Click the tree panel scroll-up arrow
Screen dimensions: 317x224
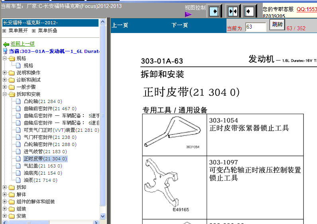[x=103, y=21]
